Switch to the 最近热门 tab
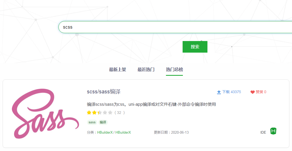The height and width of the screenshot is (151, 292). [x=146, y=70]
